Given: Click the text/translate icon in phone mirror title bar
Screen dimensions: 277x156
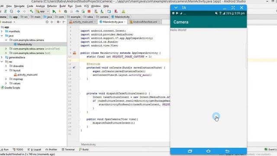Looking at the screenshot, I should (x=184, y=8).
